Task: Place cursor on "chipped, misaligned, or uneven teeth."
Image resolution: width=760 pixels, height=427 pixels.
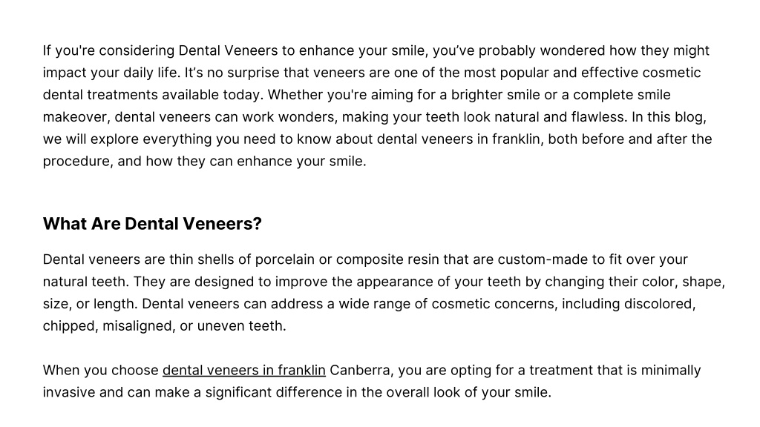Action: (164, 326)
